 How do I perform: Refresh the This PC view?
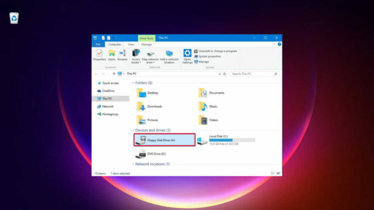click(225, 74)
